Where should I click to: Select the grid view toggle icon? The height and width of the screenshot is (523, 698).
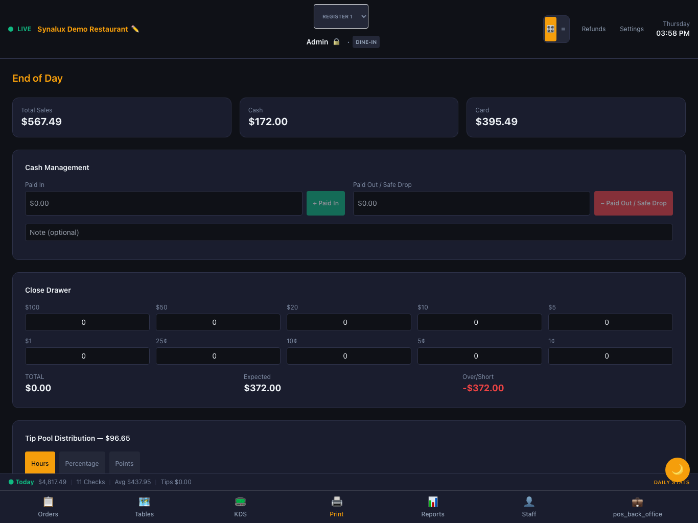(550, 29)
